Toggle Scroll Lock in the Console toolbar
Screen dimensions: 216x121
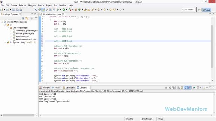point(182,88)
